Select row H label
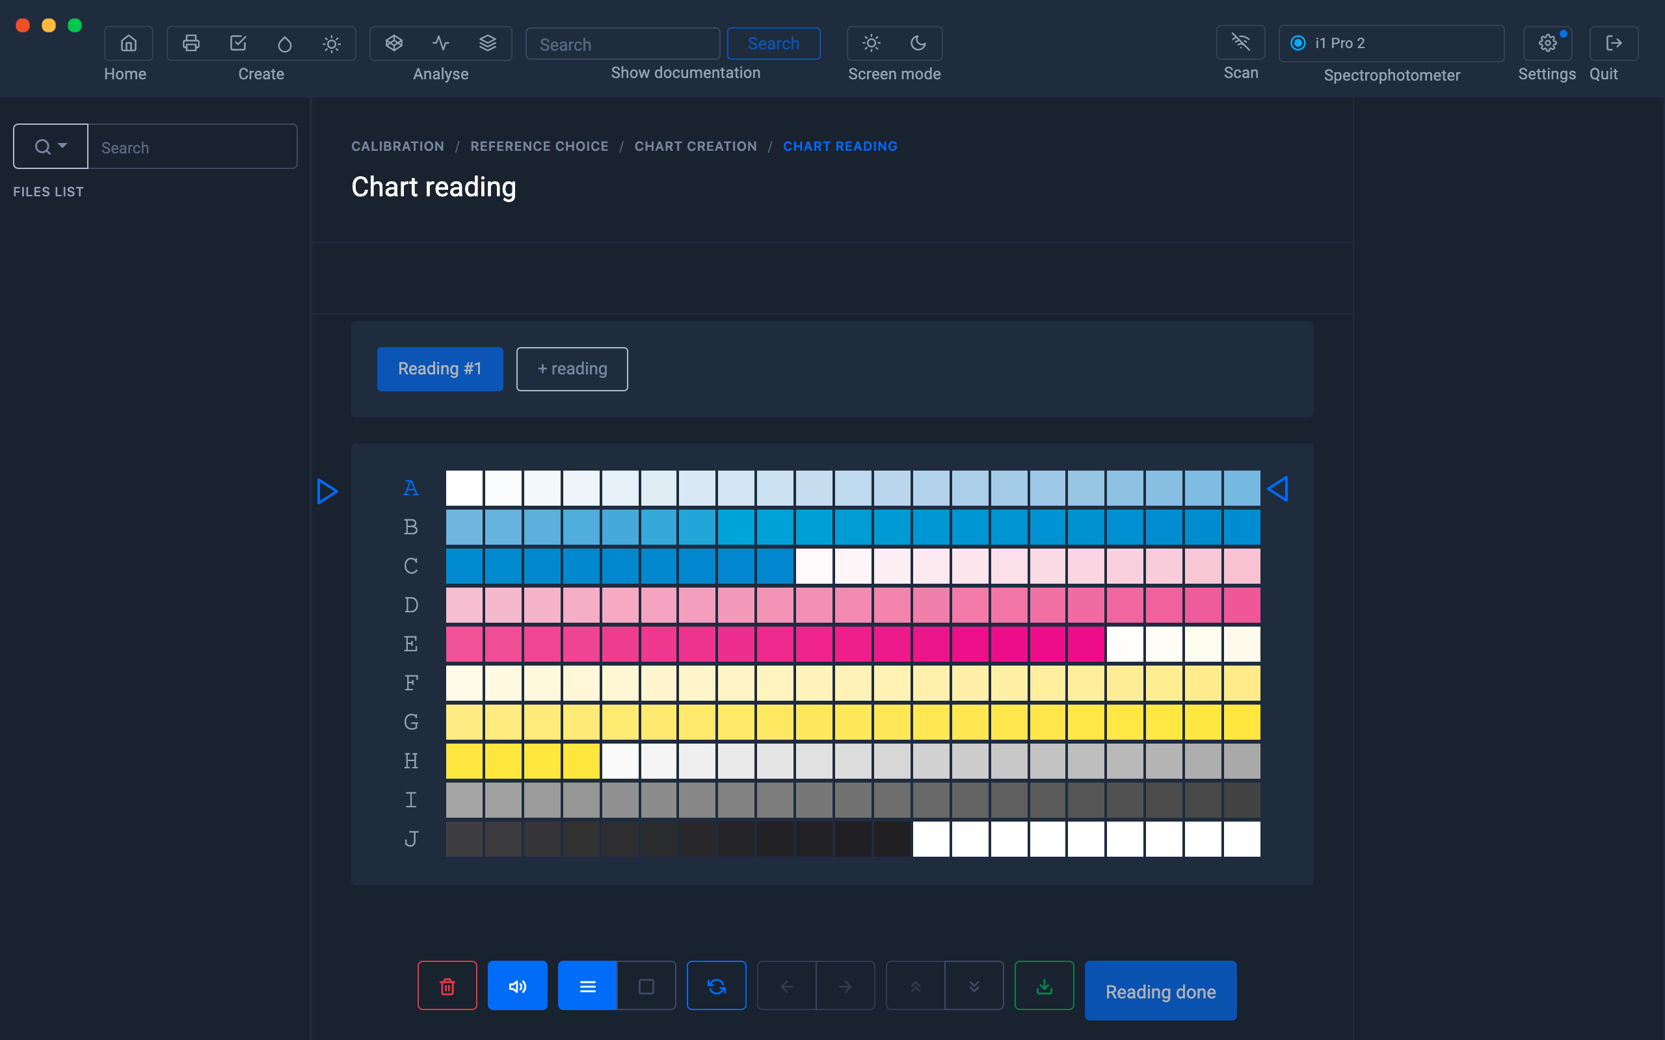The image size is (1665, 1040). 411,761
